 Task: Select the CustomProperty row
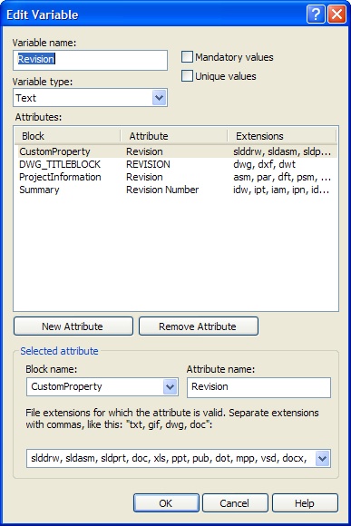click(177, 151)
